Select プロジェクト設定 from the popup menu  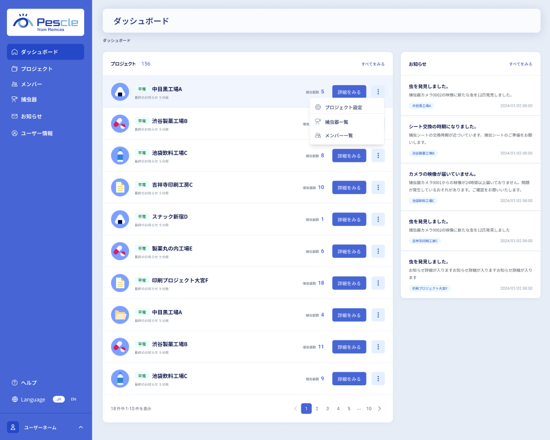tap(347, 107)
